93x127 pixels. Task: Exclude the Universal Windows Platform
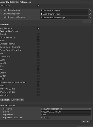pos(38,82)
